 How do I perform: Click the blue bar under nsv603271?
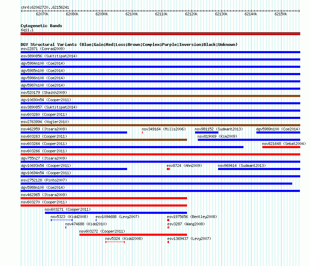(x=116, y=213)
